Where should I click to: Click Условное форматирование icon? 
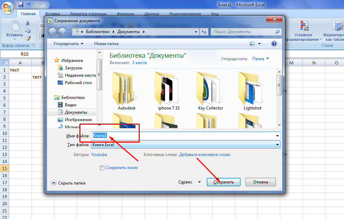pos(303,26)
